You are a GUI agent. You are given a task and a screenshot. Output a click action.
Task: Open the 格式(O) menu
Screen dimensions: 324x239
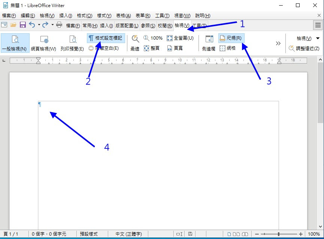85,16
